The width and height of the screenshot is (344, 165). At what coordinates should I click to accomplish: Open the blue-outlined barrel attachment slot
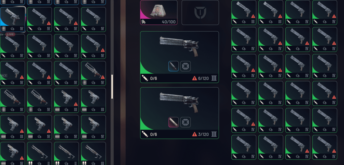(x=174, y=66)
